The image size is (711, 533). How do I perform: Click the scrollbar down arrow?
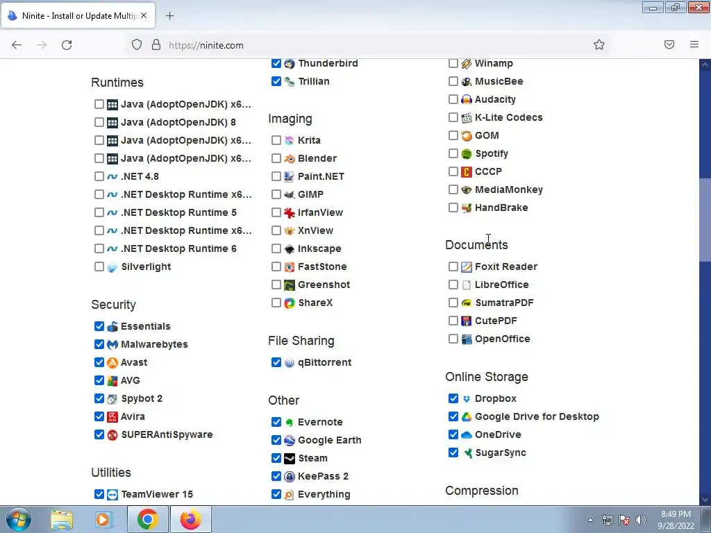(x=705, y=499)
